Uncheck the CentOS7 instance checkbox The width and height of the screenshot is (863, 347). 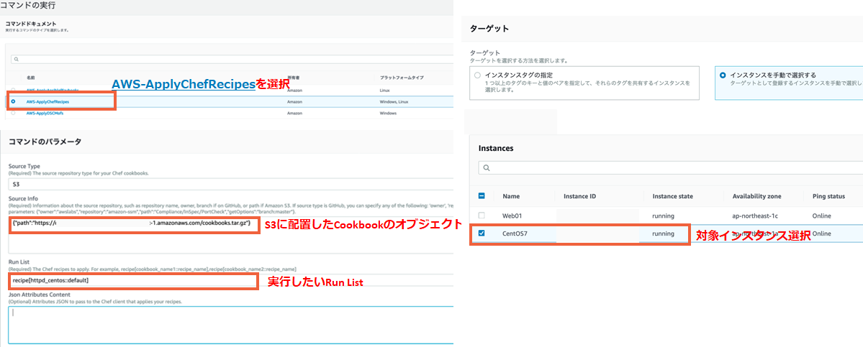pos(482,233)
